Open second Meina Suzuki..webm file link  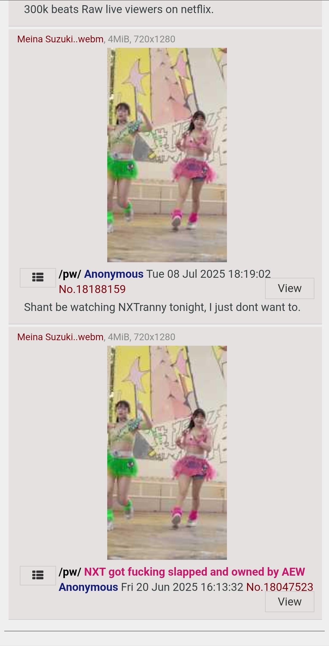60,337
